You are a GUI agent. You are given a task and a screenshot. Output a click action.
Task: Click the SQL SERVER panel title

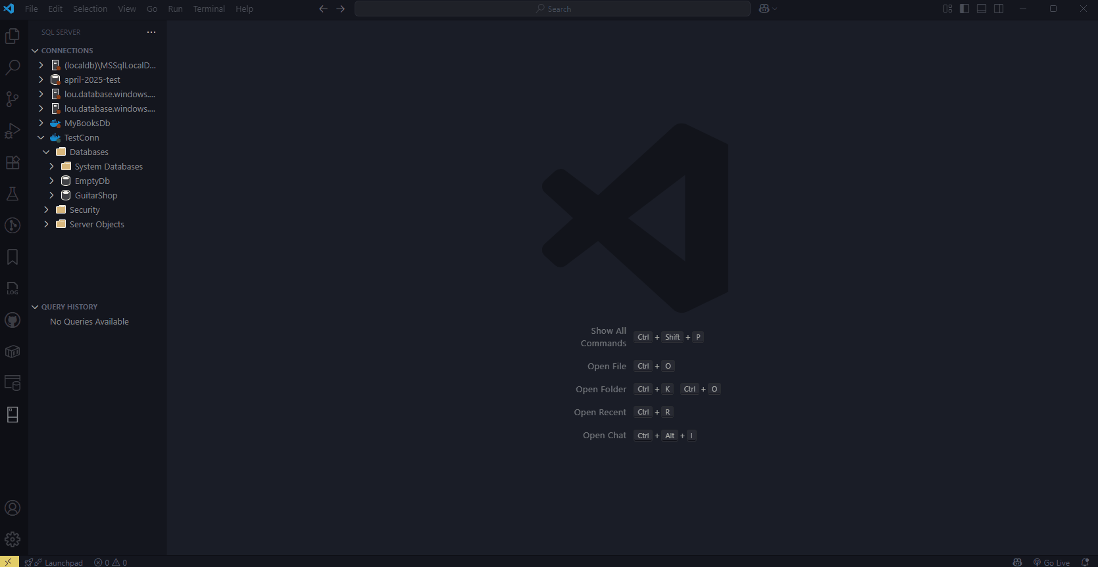click(x=61, y=32)
